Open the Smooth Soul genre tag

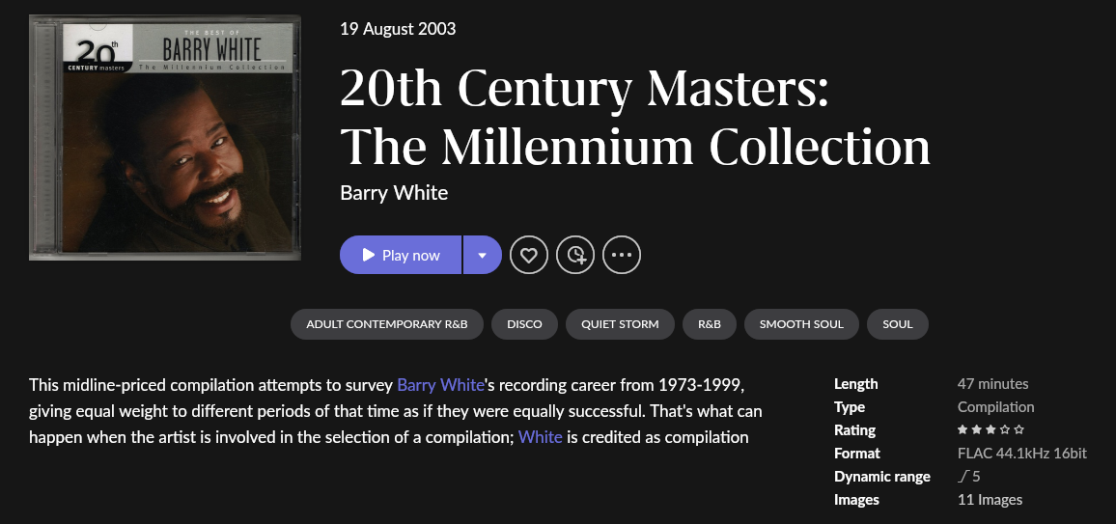tap(801, 324)
